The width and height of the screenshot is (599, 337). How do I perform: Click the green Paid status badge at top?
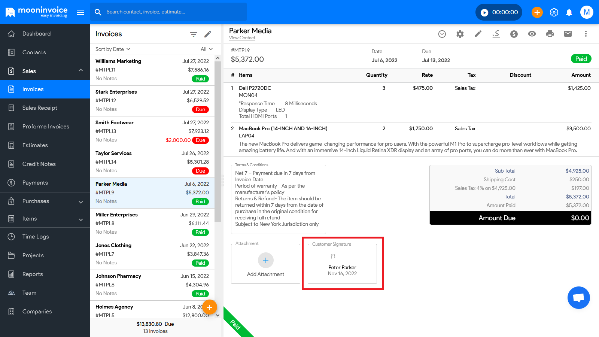coord(581,59)
